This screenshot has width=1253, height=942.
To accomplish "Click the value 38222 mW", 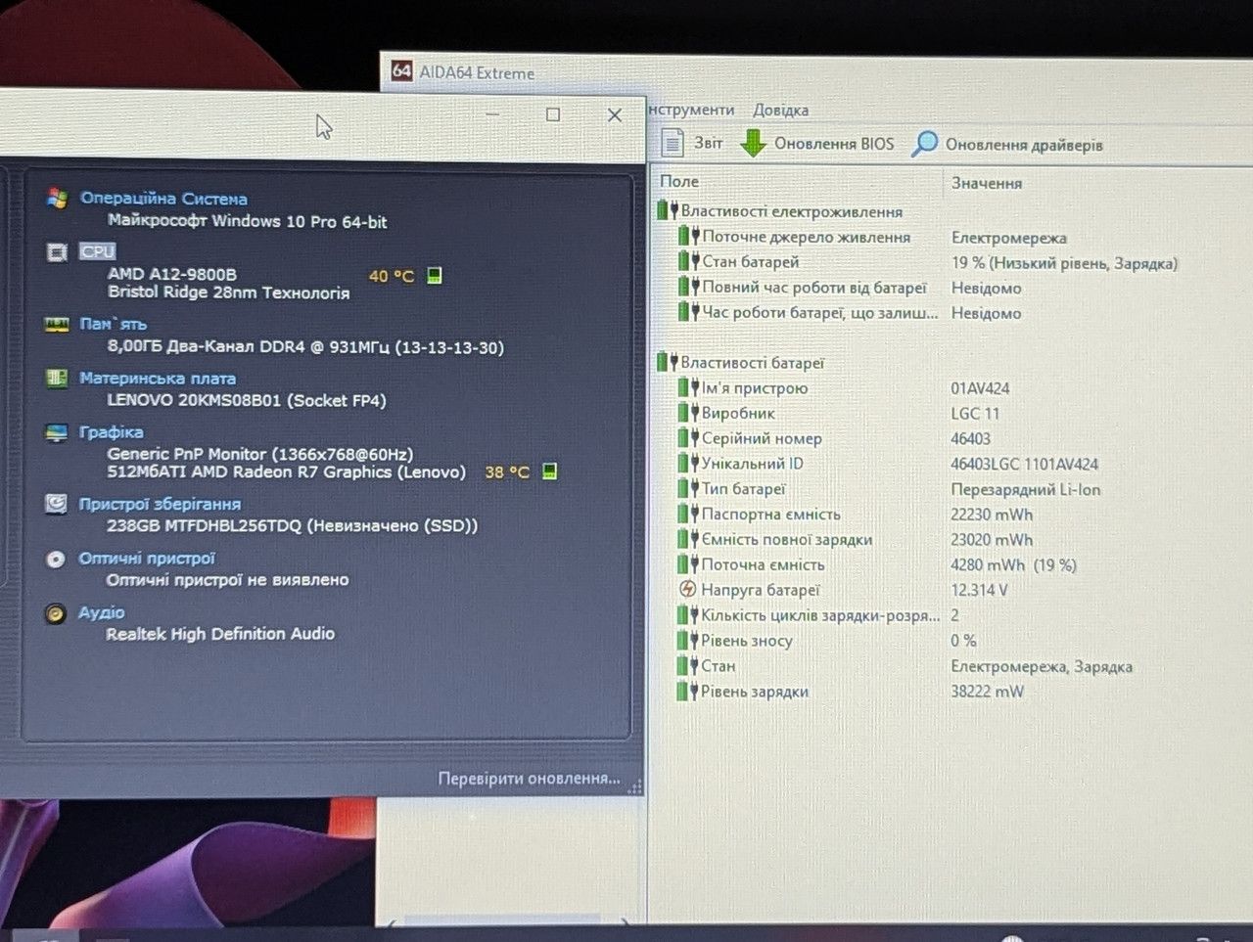I will click(987, 692).
